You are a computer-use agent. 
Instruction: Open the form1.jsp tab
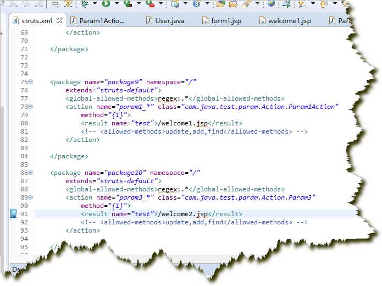[222, 21]
